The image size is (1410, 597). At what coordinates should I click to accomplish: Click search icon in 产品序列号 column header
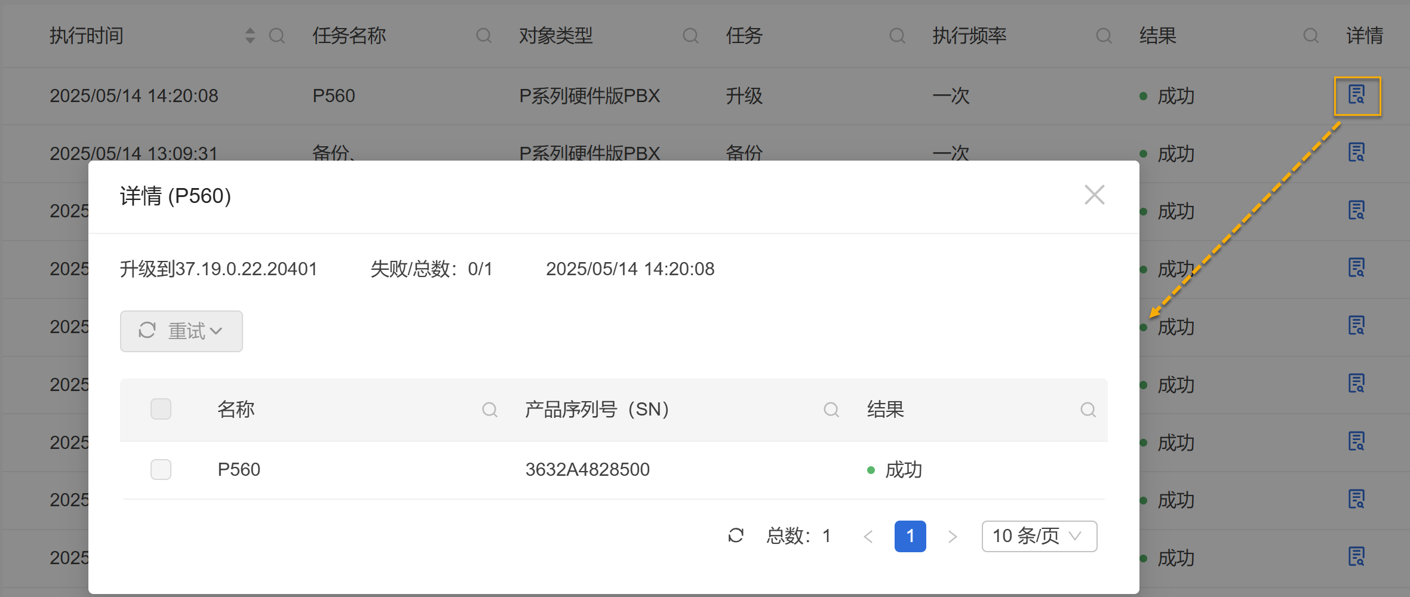(x=831, y=410)
